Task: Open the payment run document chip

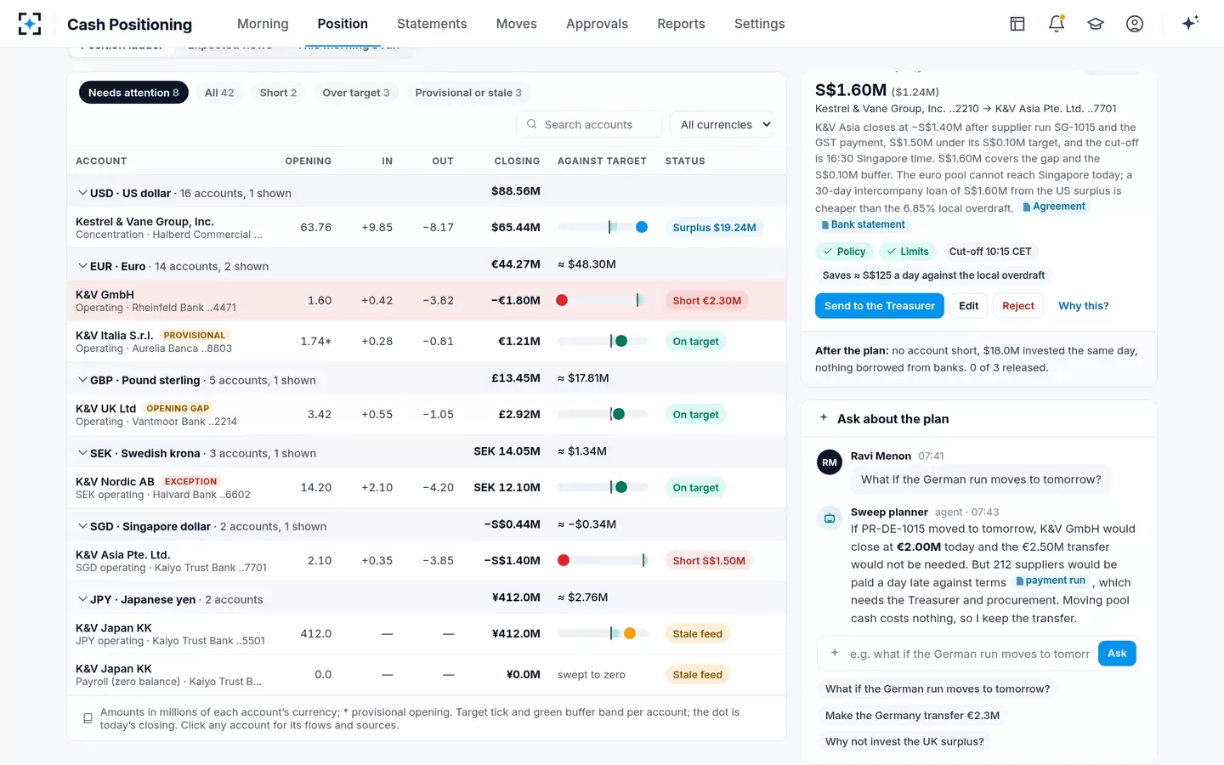Action: (x=1051, y=581)
